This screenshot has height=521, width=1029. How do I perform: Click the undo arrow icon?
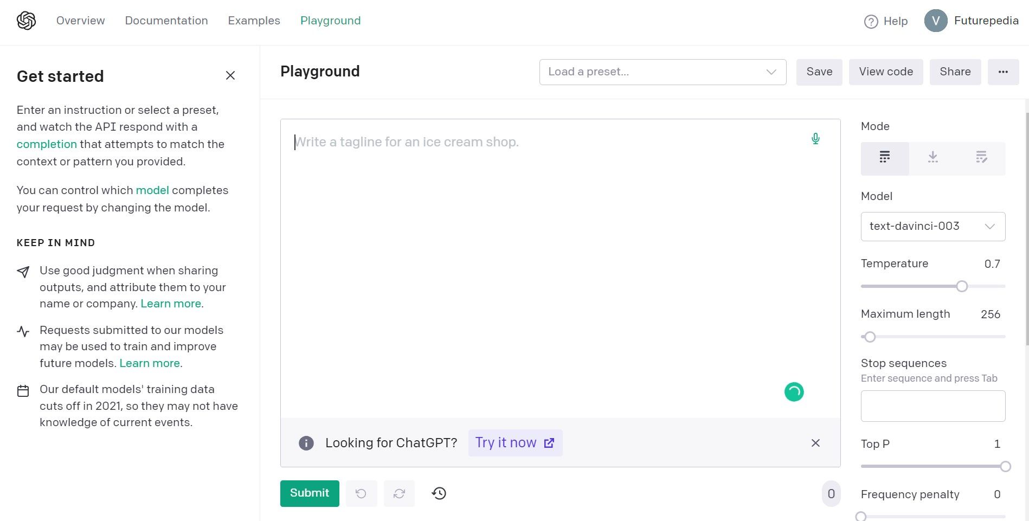pyautogui.click(x=361, y=493)
